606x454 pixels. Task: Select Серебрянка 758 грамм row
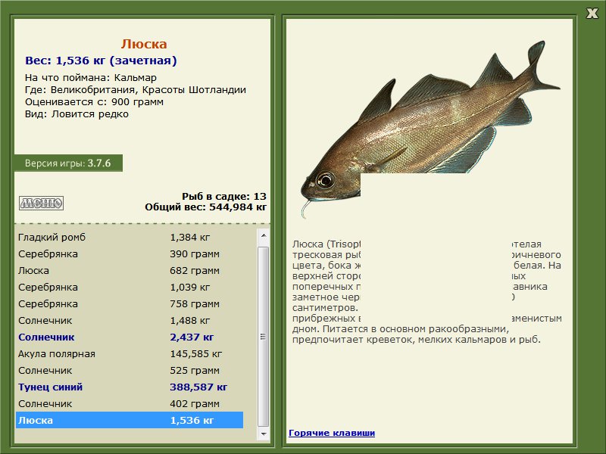tap(130, 304)
